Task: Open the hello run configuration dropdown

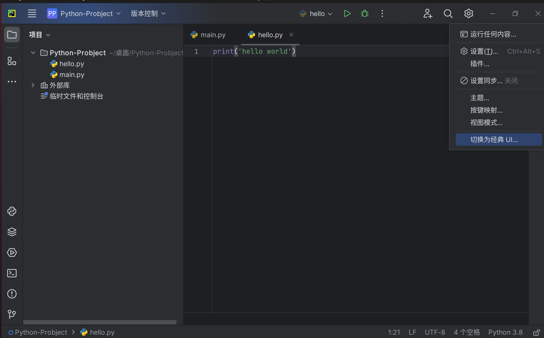Action: 315,14
